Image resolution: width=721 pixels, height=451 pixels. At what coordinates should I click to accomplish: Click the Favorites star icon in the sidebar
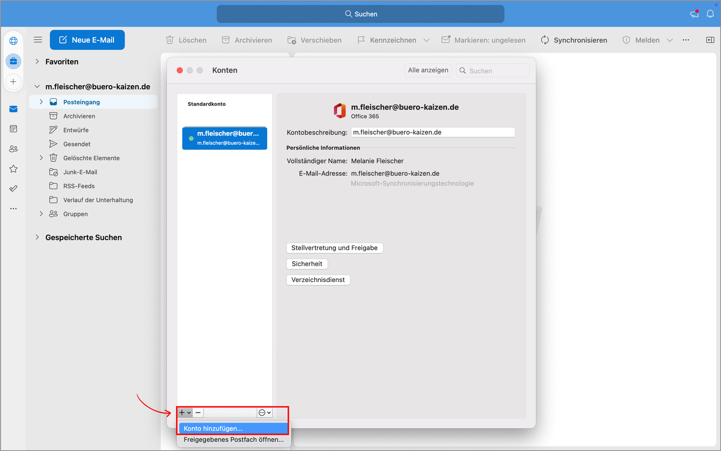pyautogui.click(x=13, y=169)
